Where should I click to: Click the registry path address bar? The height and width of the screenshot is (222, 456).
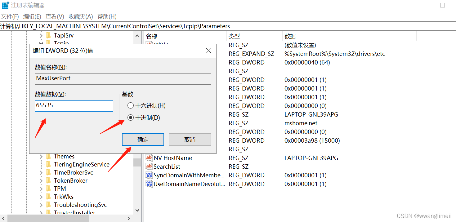coord(228,26)
